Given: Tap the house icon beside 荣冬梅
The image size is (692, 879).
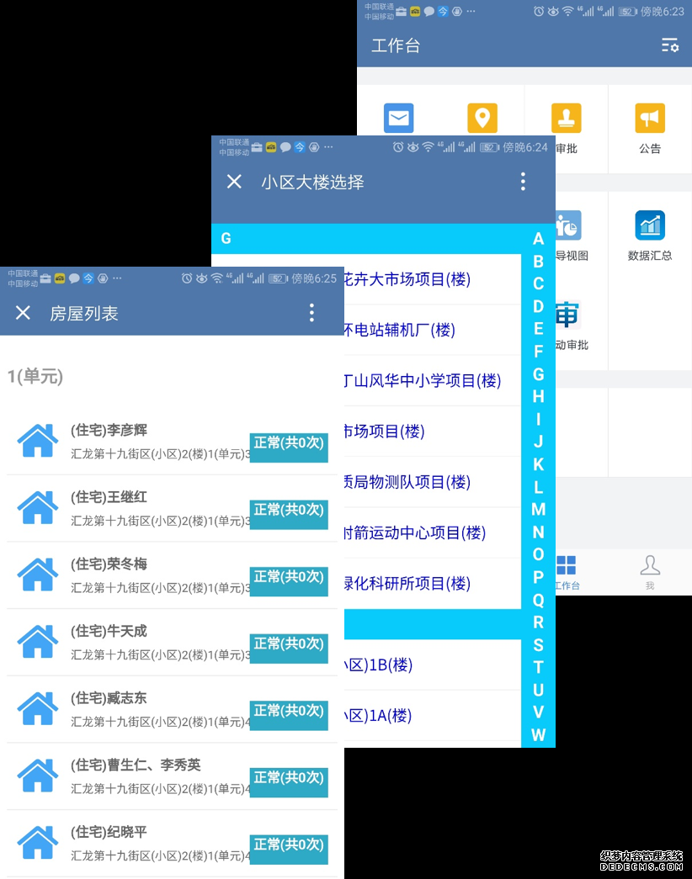Looking at the screenshot, I should tap(38, 575).
